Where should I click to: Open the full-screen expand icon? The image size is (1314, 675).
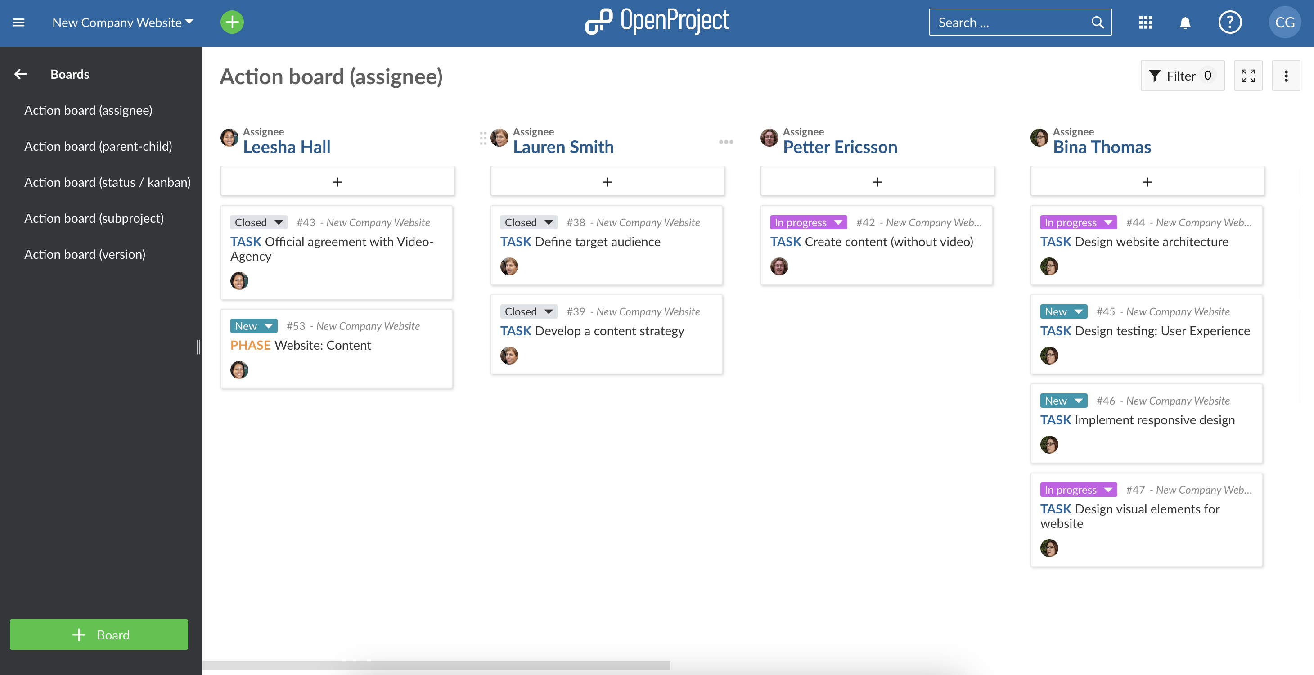pyautogui.click(x=1248, y=76)
